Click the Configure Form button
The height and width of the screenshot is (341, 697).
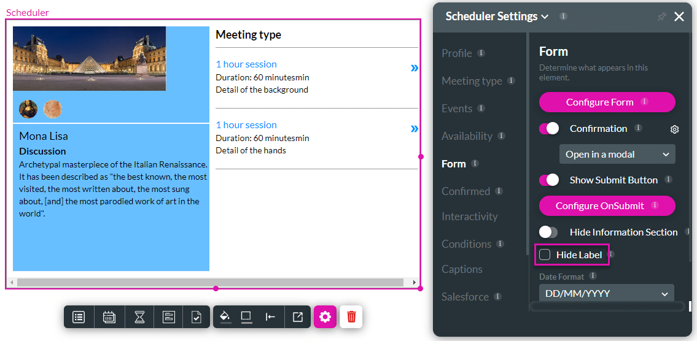click(607, 102)
